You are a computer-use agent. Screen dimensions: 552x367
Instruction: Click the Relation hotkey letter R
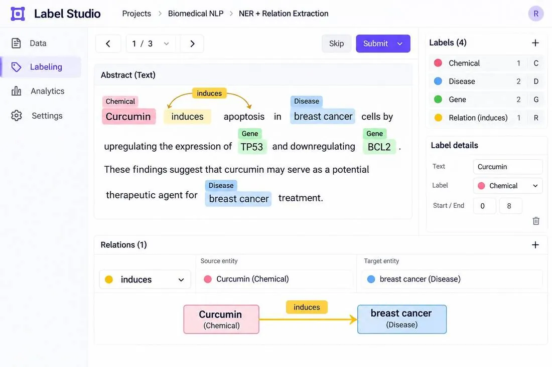click(536, 118)
